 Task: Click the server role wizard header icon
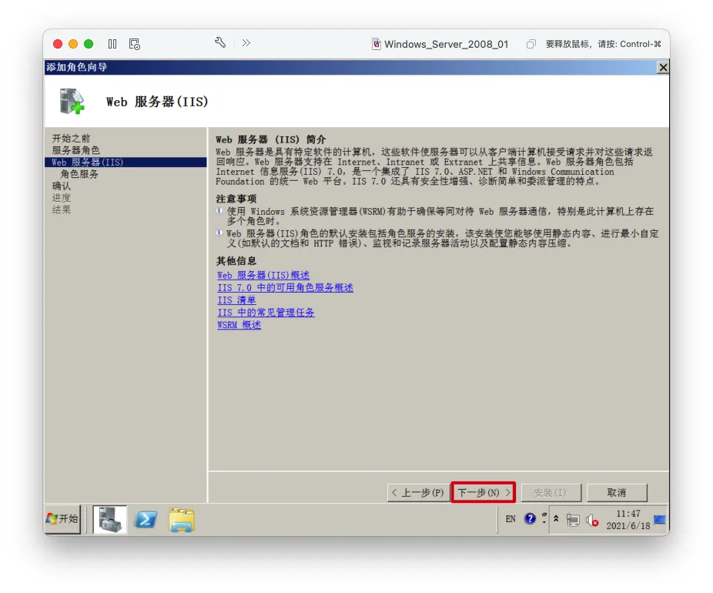pyautogui.click(x=72, y=101)
